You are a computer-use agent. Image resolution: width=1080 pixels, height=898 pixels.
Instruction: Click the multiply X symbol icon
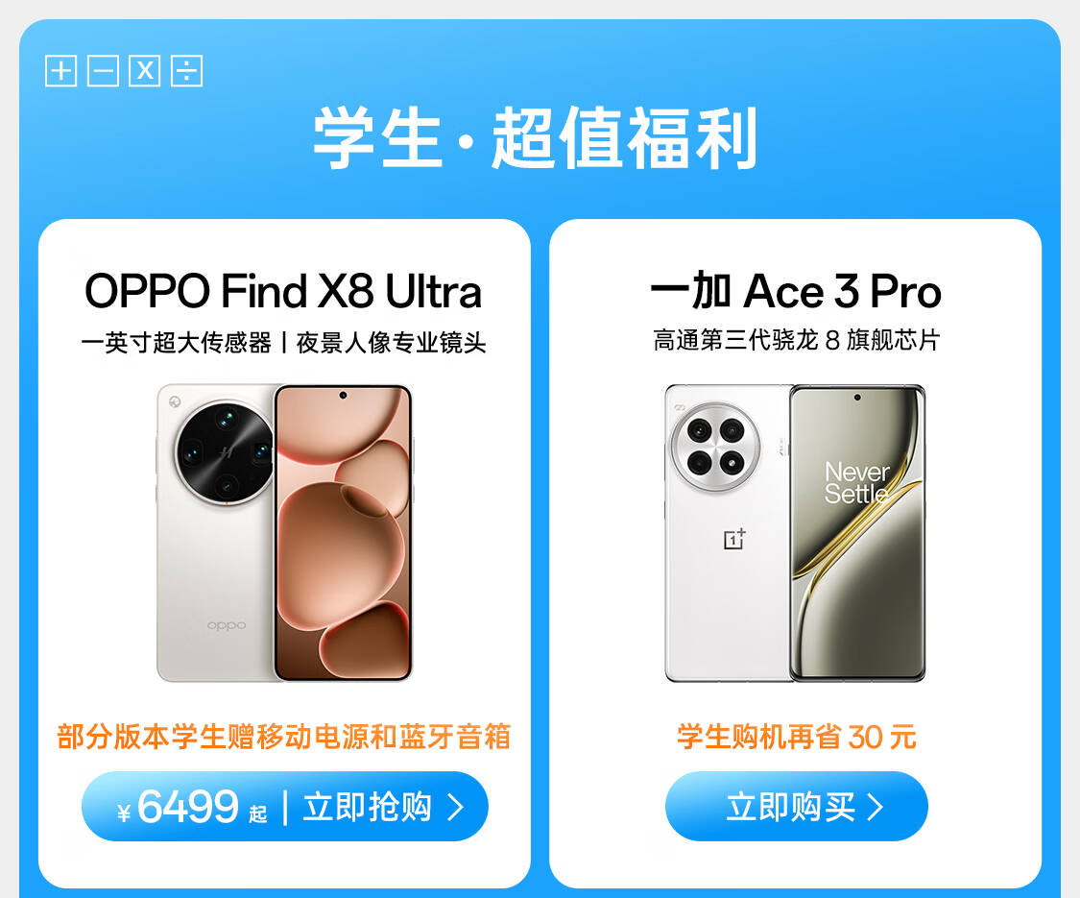[x=145, y=71]
